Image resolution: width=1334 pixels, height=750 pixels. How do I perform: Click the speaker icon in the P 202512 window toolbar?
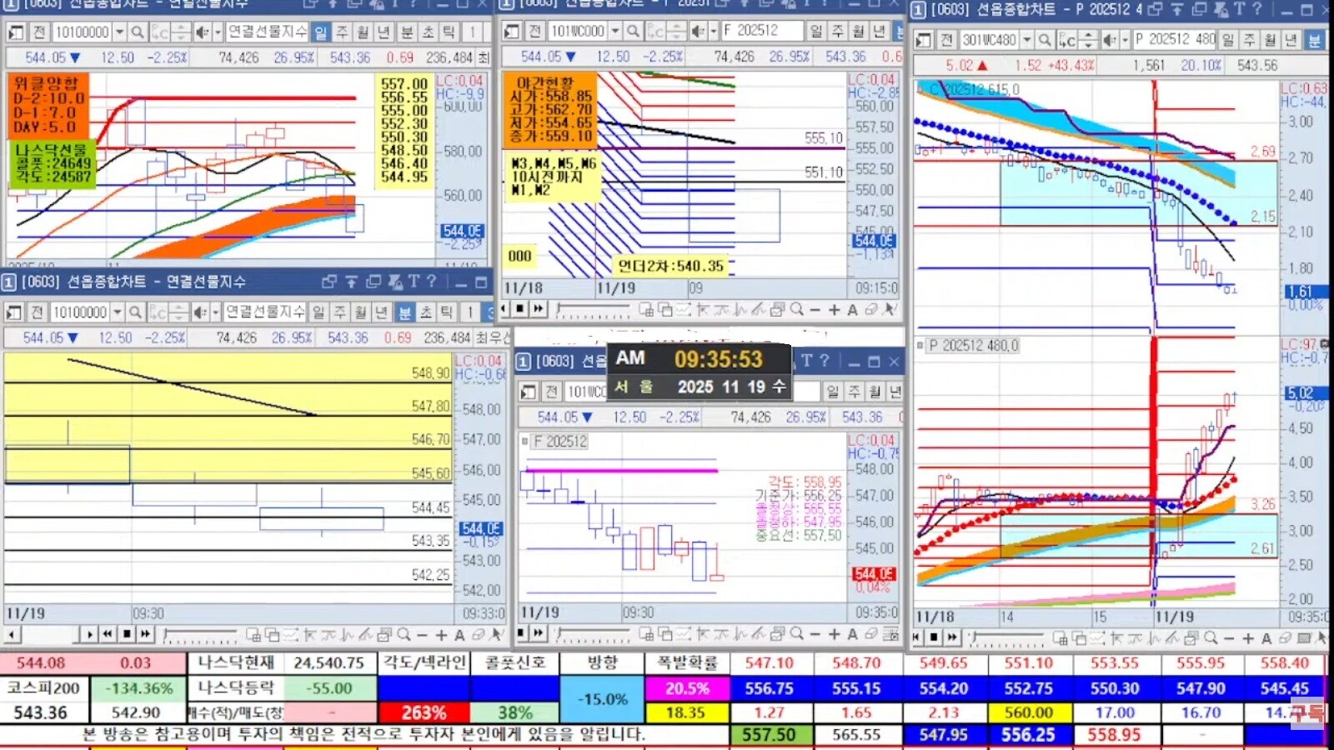1109,40
